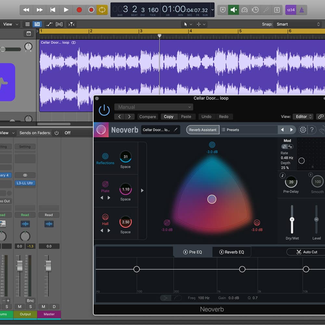This screenshot has height=325, width=325.
Task: Select the next Hall reverb type
Action: pyautogui.click(x=109, y=230)
